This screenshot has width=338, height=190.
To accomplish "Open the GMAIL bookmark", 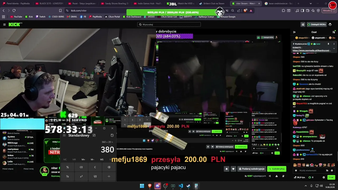I will pos(72,17).
